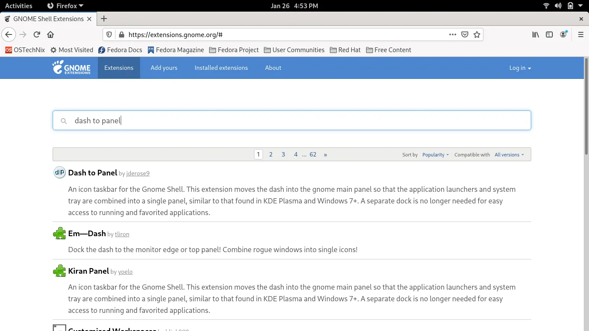Switch to Installed extensions
Image resolution: width=589 pixels, height=331 pixels.
[x=221, y=68]
